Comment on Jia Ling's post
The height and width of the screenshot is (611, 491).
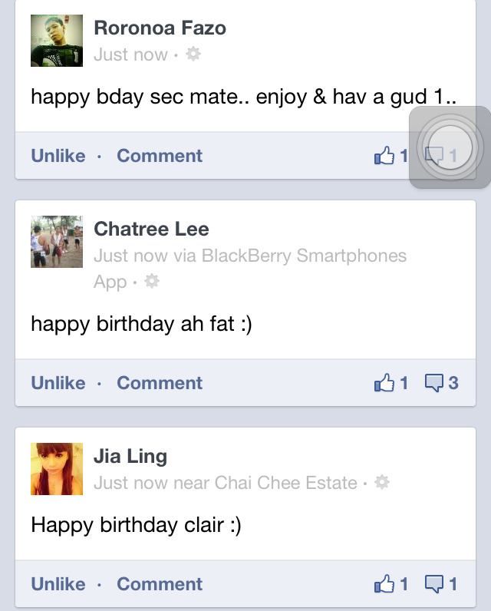pyautogui.click(x=160, y=584)
